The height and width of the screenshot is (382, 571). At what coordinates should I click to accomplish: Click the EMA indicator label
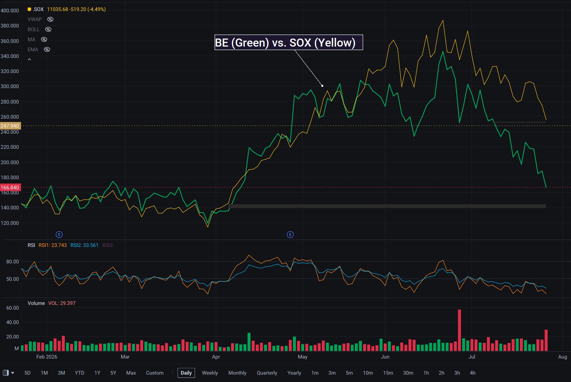click(33, 50)
